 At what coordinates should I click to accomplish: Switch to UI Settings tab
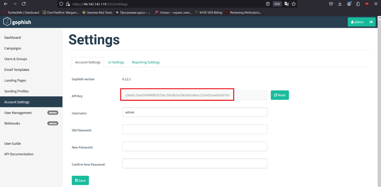116,62
